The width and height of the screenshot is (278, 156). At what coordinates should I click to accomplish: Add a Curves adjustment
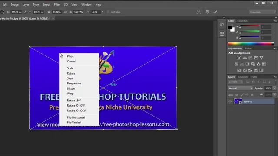[250, 58]
